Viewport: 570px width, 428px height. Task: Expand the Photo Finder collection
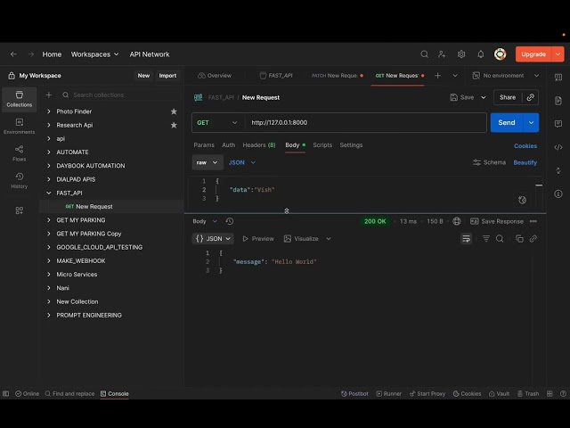[x=49, y=111]
